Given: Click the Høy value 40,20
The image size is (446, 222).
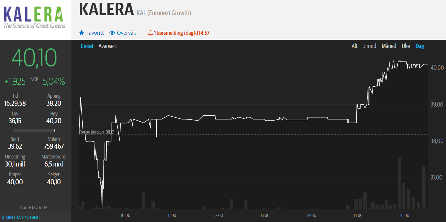Looking at the screenshot, I should pos(54,121).
